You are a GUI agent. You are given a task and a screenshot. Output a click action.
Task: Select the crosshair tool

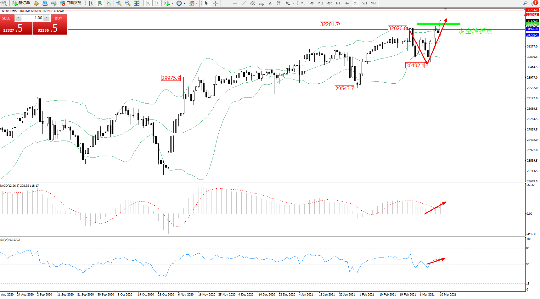pyautogui.click(x=215, y=3)
